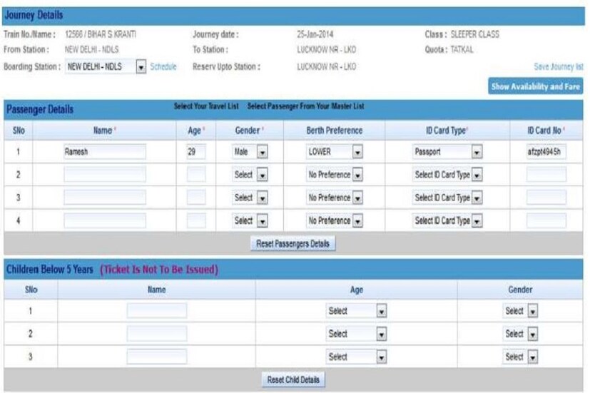Click passenger 1 ID Card No field

tap(546, 152)
